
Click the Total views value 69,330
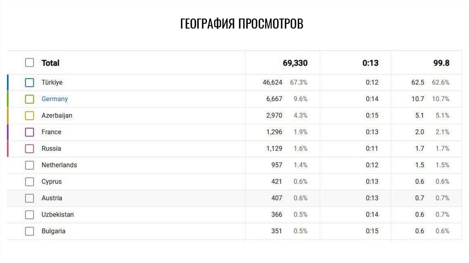coord(295,63)
